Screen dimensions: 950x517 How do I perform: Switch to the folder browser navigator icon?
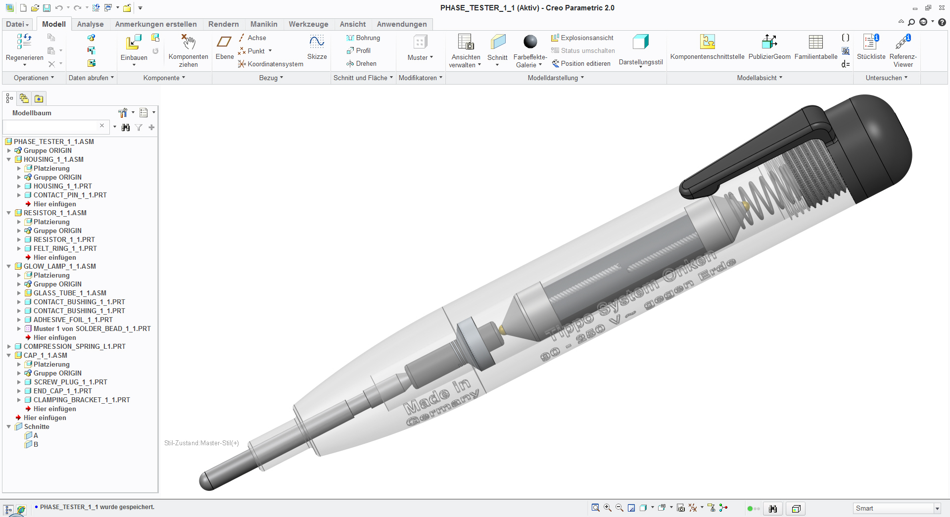[24, 98]
